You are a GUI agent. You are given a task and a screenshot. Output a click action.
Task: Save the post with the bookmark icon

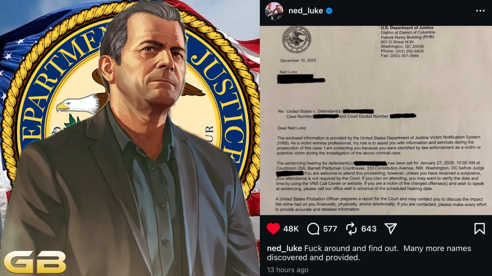coord(479,229)
